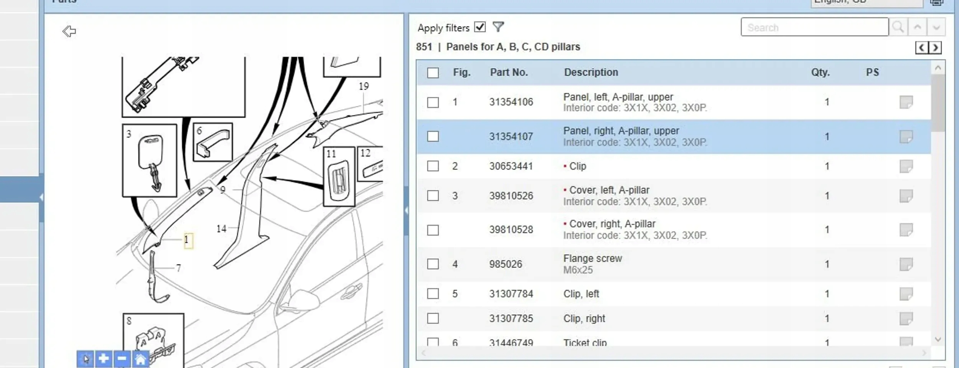Click the parts list vertical scrollbar thumb

coord(938,103)
